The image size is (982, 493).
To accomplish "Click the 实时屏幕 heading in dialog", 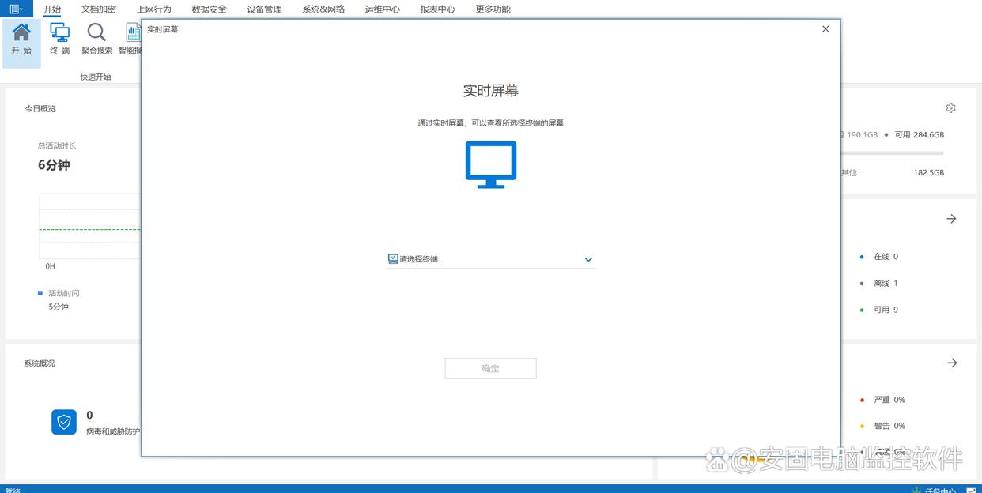I will (x=491, y=91).
